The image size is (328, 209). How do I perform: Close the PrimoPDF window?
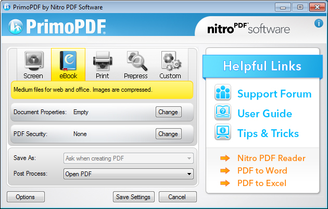(317, 7)
